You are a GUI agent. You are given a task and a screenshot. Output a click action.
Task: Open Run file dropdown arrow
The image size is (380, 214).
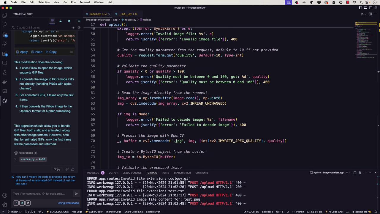coord(366,14)
